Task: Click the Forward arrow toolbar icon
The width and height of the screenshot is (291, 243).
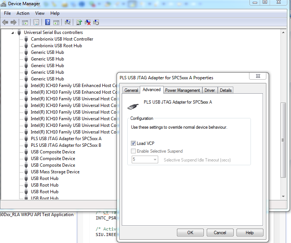Action: coord(14,22)
